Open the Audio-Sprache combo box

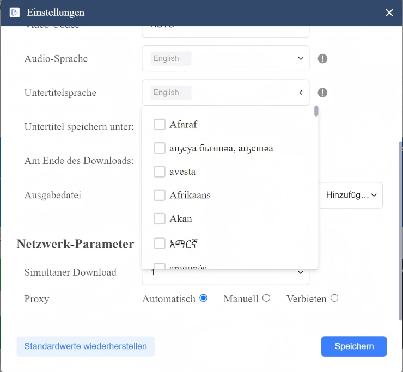[225, 58]
